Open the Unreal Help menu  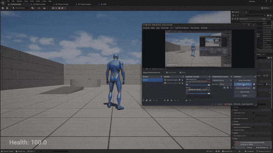[50, 1]
